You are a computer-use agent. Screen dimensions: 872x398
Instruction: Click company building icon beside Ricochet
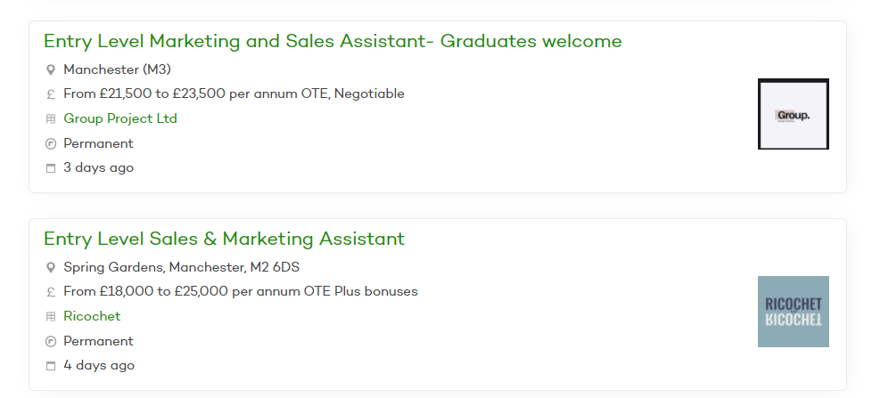(x=51, y=317)
